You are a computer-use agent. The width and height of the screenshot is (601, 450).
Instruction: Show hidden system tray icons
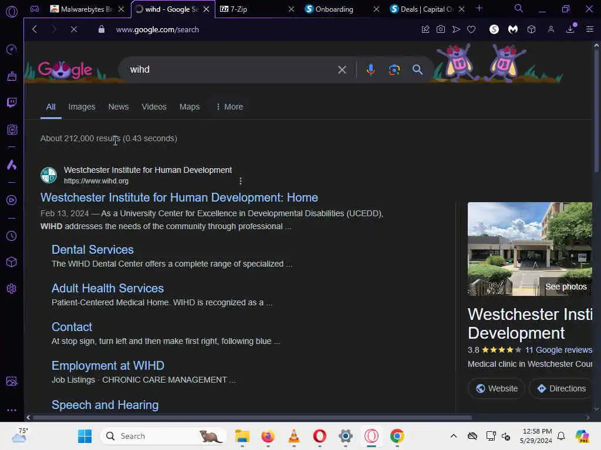(x=454, y=436)
